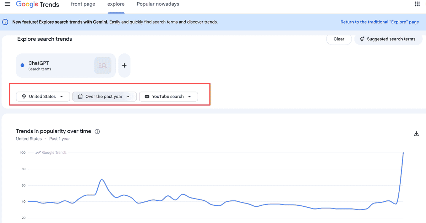426x223 pixels.
Task: Click the search-compare icon in ChatGPT chip
Action: (103, 65)
